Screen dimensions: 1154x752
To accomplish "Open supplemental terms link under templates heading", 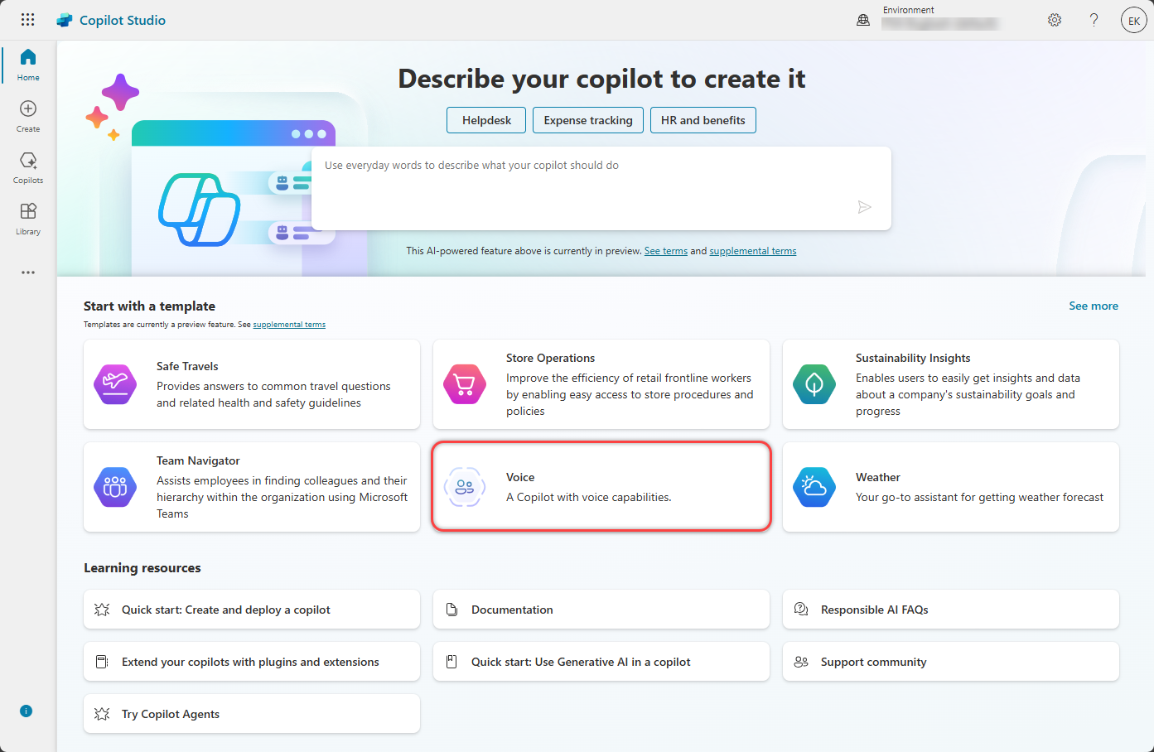I will click(289, 325).
